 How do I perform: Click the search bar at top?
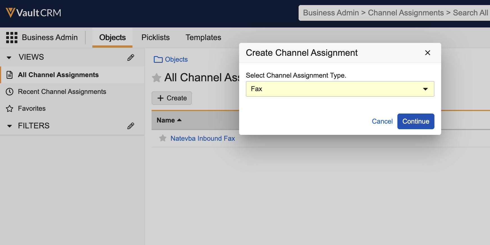pyautogui.click(x=394, y=13)
